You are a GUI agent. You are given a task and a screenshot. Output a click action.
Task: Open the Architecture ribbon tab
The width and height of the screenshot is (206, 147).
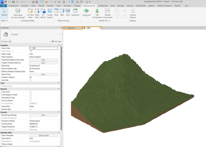pyautogui.click(x=13, y=6)
